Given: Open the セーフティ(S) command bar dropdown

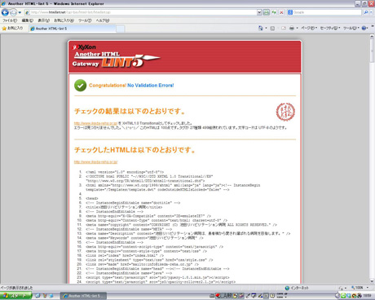Looking at the screenshot, I should pos(330,28).
